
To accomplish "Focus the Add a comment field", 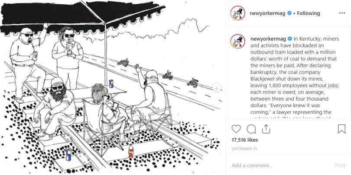I will pos(280,165).
